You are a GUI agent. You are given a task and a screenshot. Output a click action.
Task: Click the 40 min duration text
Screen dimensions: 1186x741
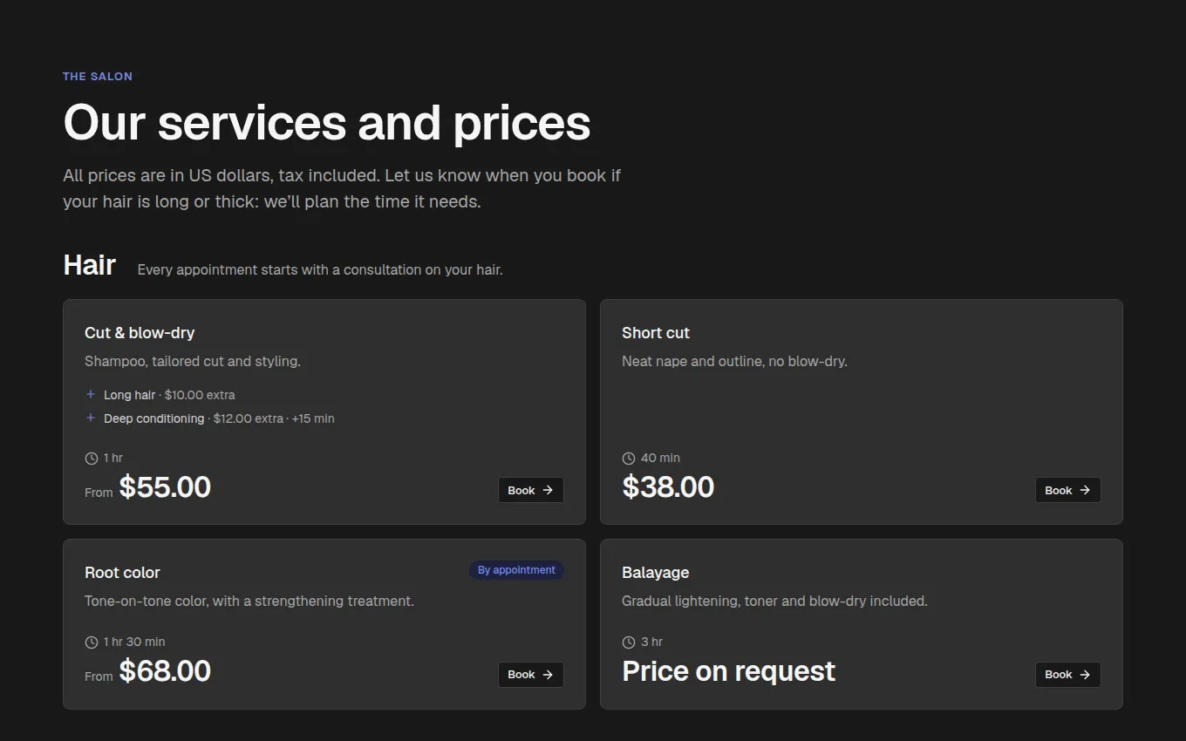point(660,458)
